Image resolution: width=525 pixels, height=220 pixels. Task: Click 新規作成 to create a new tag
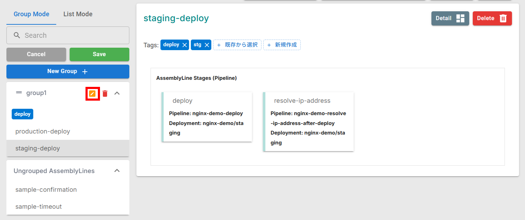[x=282, y=44]
